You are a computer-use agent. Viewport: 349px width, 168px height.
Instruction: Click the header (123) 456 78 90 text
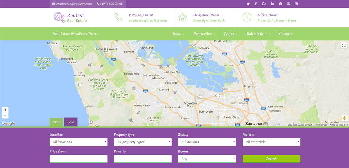click(x=141, y=15)
